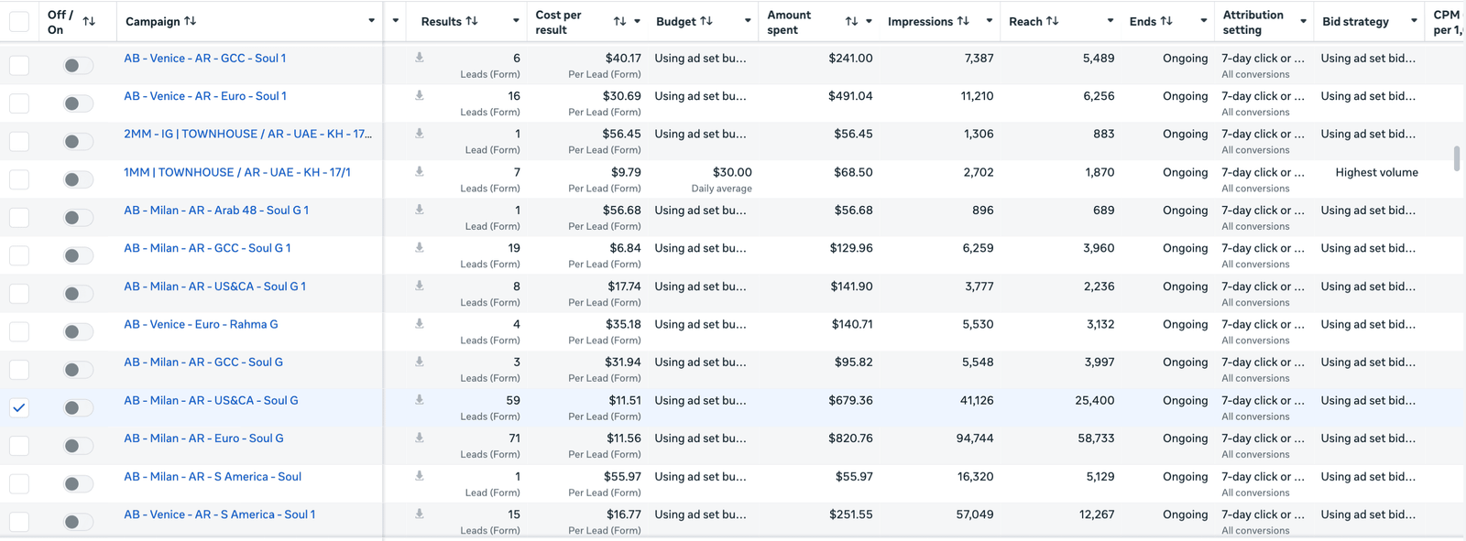Open the AB - Venice - Euro - Rahma G campaign
The image size is (1466, 541).
point(201,324)
